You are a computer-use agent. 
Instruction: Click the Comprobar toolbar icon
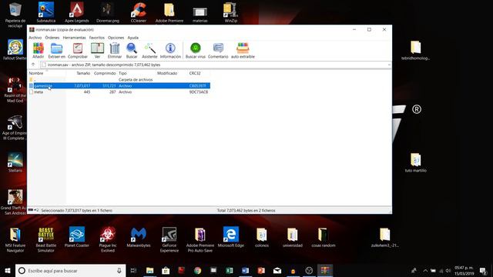[x=78, y=50]
